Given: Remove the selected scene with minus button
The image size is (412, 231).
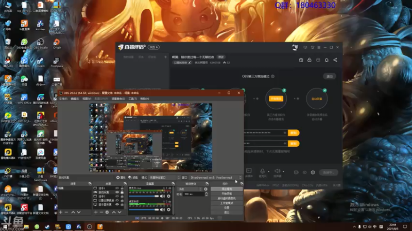Looking at the screenshot, I should click(66, 212).
